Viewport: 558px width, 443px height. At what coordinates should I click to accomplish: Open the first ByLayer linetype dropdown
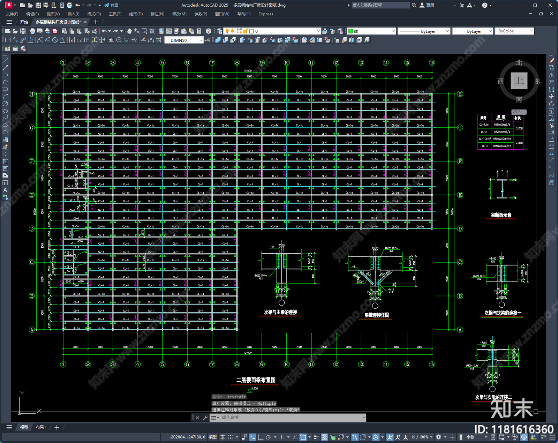coord(424,31)
